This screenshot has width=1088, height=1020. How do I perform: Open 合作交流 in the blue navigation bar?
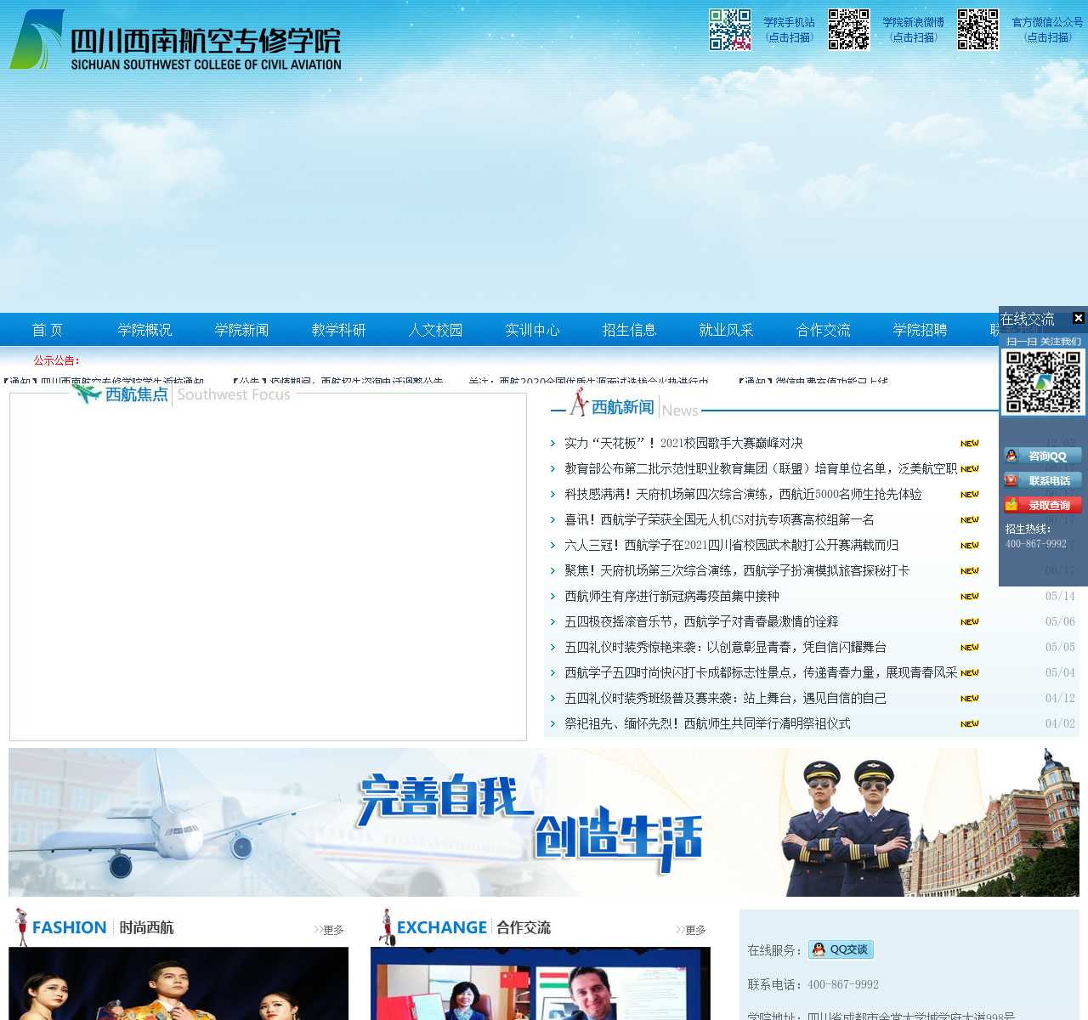coord(823,330)
